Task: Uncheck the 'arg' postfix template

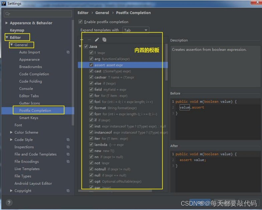Action: click(x=91, y=59)
